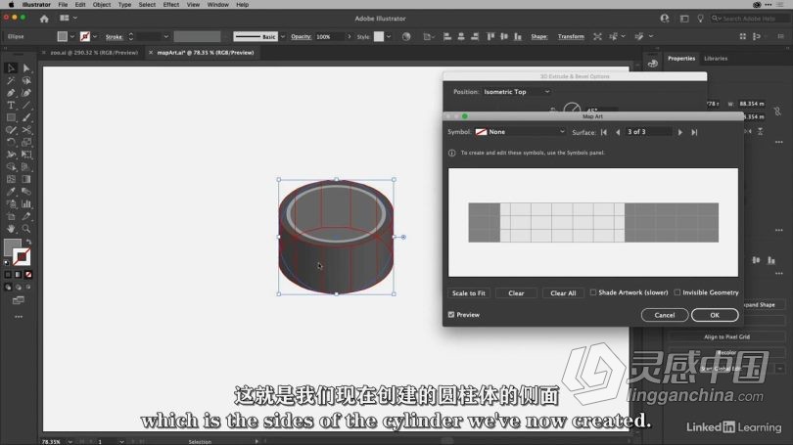Open the Style dropdown arrow
This screenshot has height=445, width=793.
389,37
